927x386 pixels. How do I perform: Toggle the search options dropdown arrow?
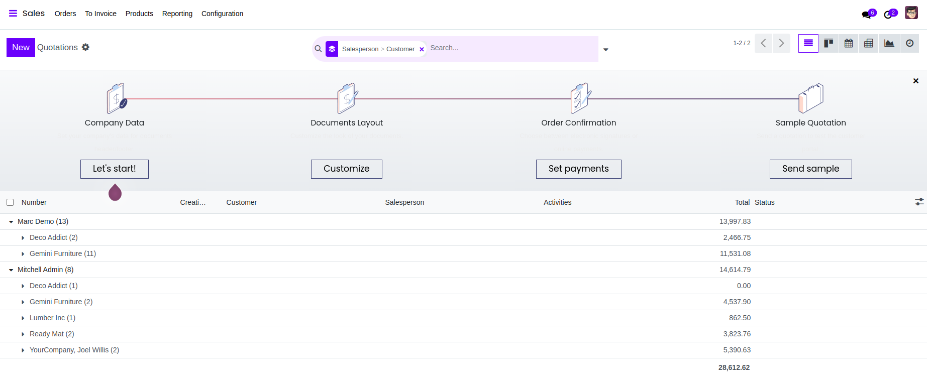[x=606, y=49]
